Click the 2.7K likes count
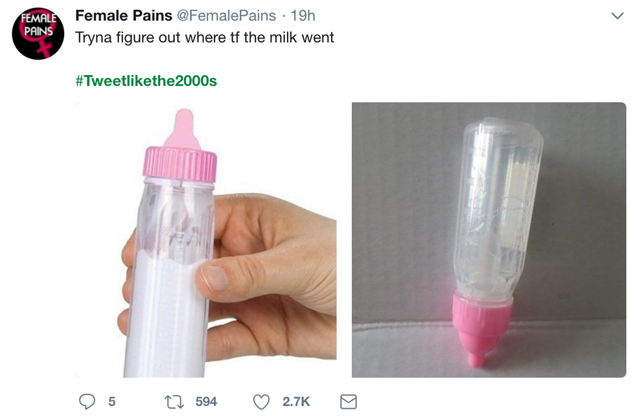This screenshot has width=635, height=419. click(x=296, y=402)
